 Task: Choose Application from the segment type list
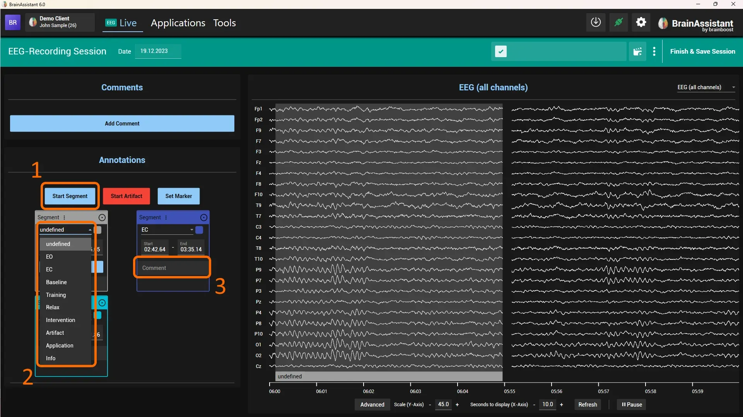click(x=65, y=346)
